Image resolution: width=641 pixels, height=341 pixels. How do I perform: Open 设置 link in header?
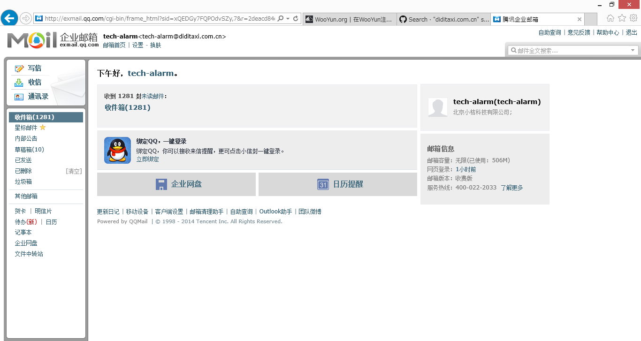[x=137, y=45]
